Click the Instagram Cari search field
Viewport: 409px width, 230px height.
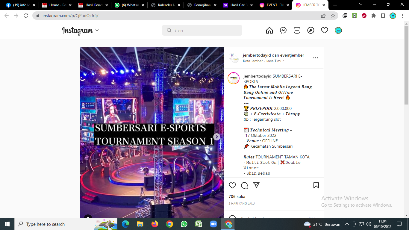[x=202, y=30]
